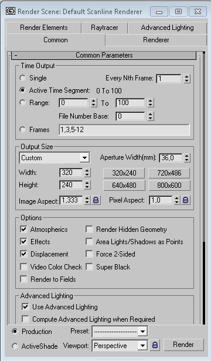
Task: Check Render Hidden Geometry
Action: point(89,229)
